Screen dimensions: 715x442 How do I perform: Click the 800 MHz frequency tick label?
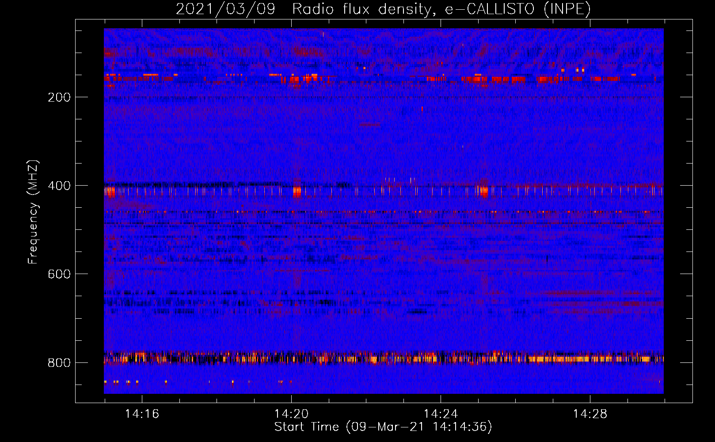59,362
